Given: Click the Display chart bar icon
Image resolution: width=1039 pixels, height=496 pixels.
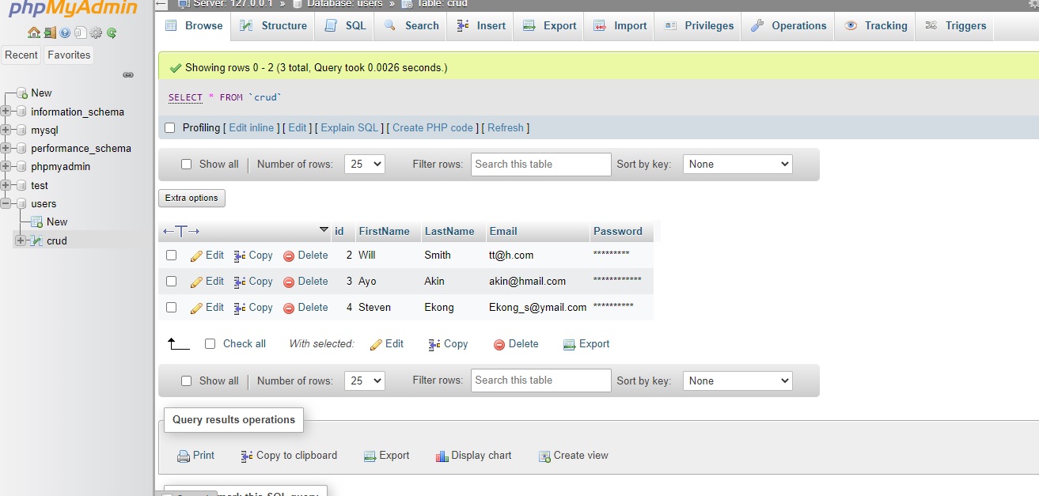Looking at the screenshot, I should (442, 456).
